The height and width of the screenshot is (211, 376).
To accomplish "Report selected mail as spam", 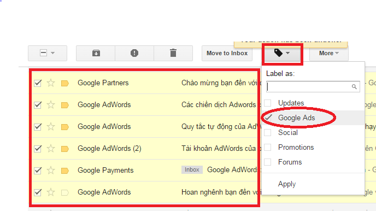I will pos(134,53).
